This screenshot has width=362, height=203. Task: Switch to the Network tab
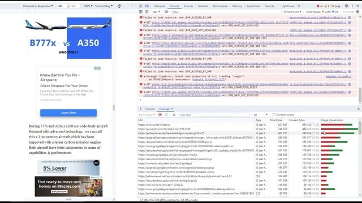203,6
